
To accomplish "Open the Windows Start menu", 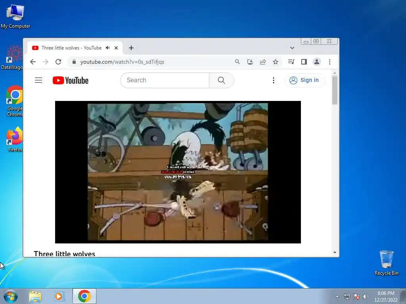I will click(x=11, y=296).
